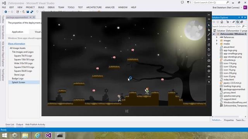The width and height of the screenshot is (248, 139).
Task: Open the ANALYZE menu
Action: point(110,7)
